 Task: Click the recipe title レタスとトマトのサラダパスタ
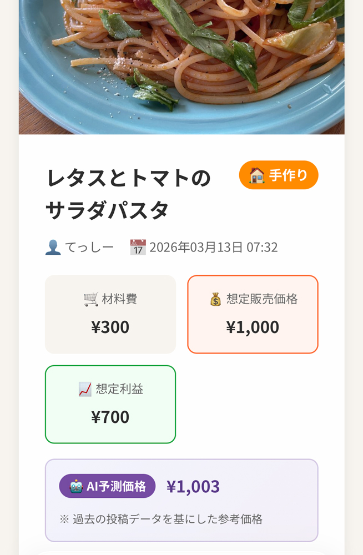(x=129, y=194)
